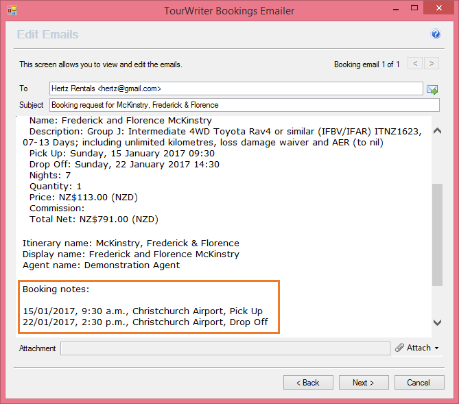The height and width of the screenshot is (404, 459).
Task: Go to next booking email arrow
Action: click(432, 64)
